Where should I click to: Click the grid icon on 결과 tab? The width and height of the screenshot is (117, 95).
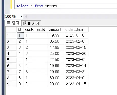[8, 23]
